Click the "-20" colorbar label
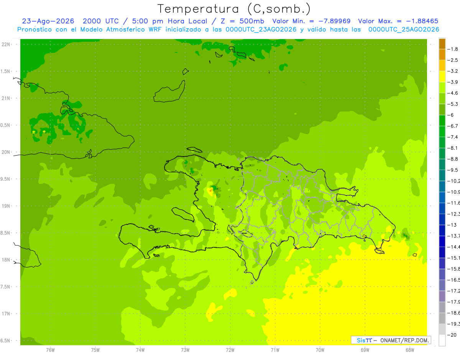The height and width of the screenshot is (355, 460). click(453, 335)
